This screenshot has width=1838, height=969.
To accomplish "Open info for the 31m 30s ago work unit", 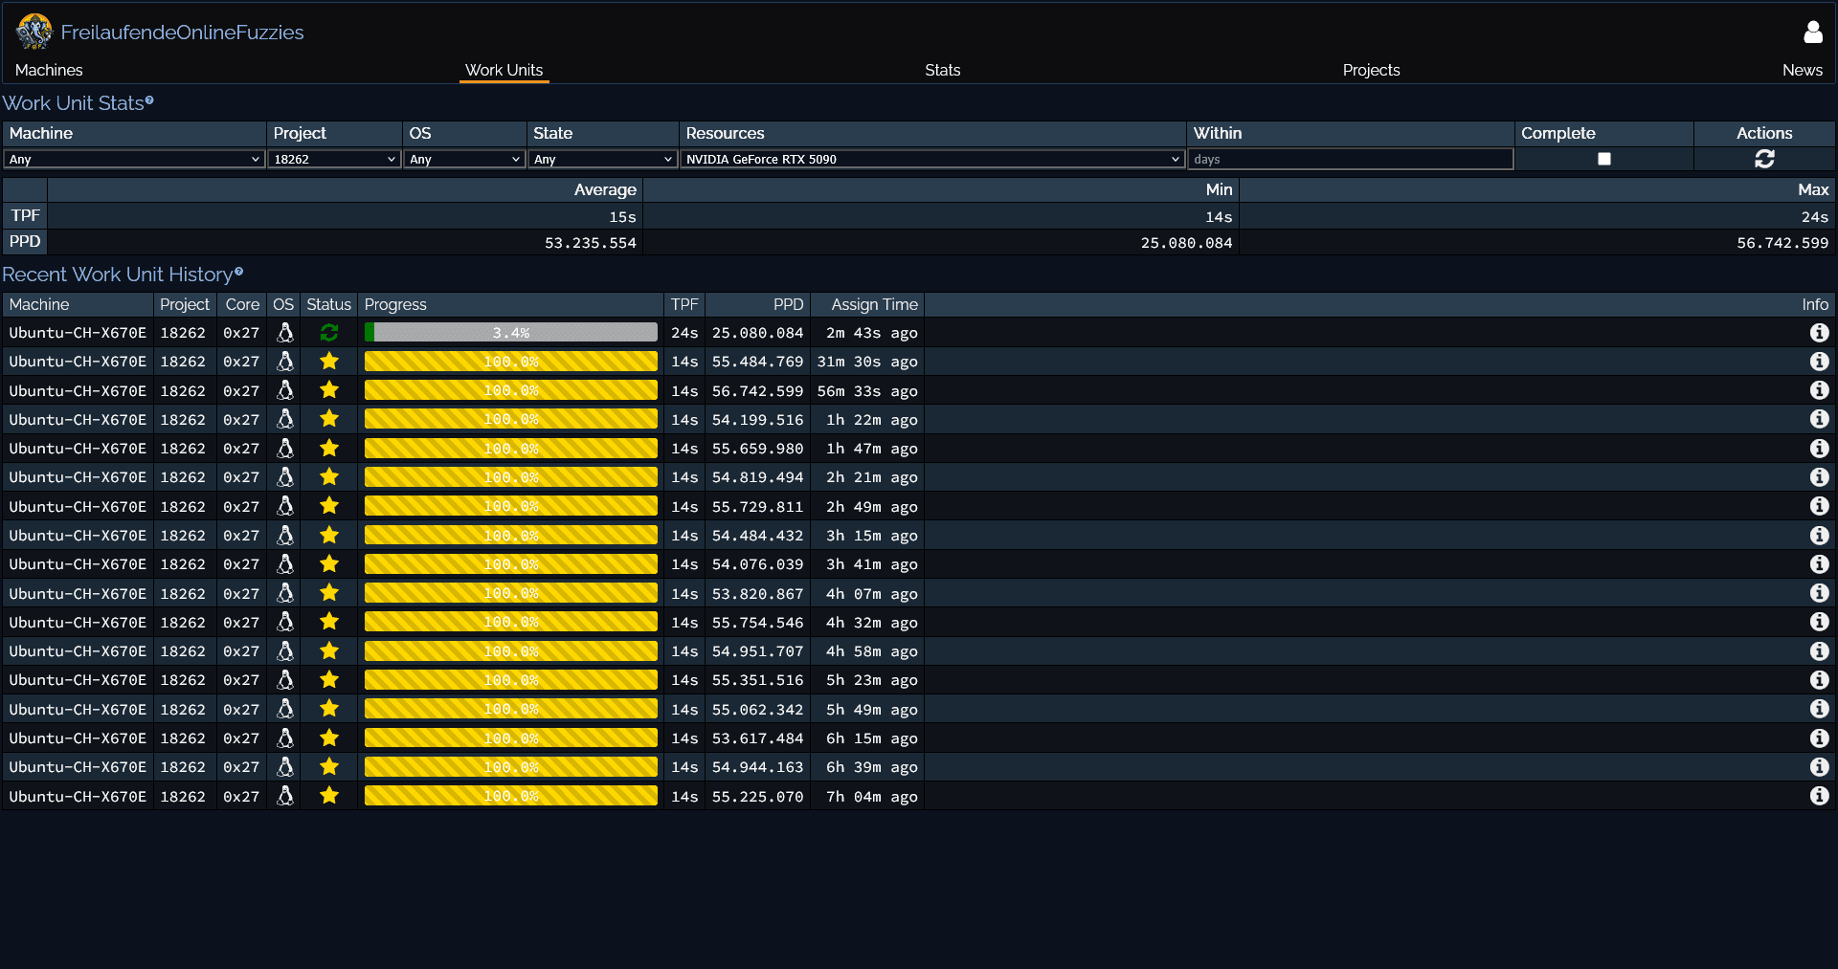I will [1819, 362].
